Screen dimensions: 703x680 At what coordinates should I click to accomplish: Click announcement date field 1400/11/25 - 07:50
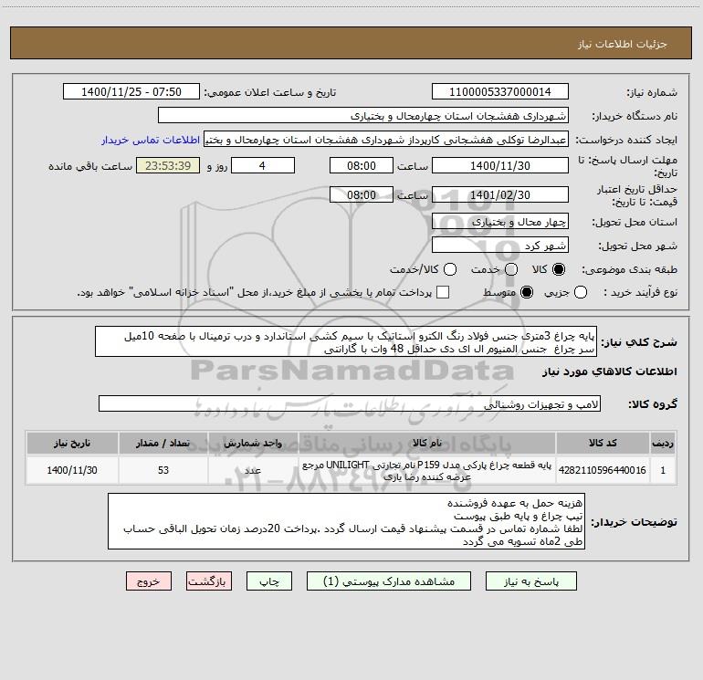(x=131, y=91)
